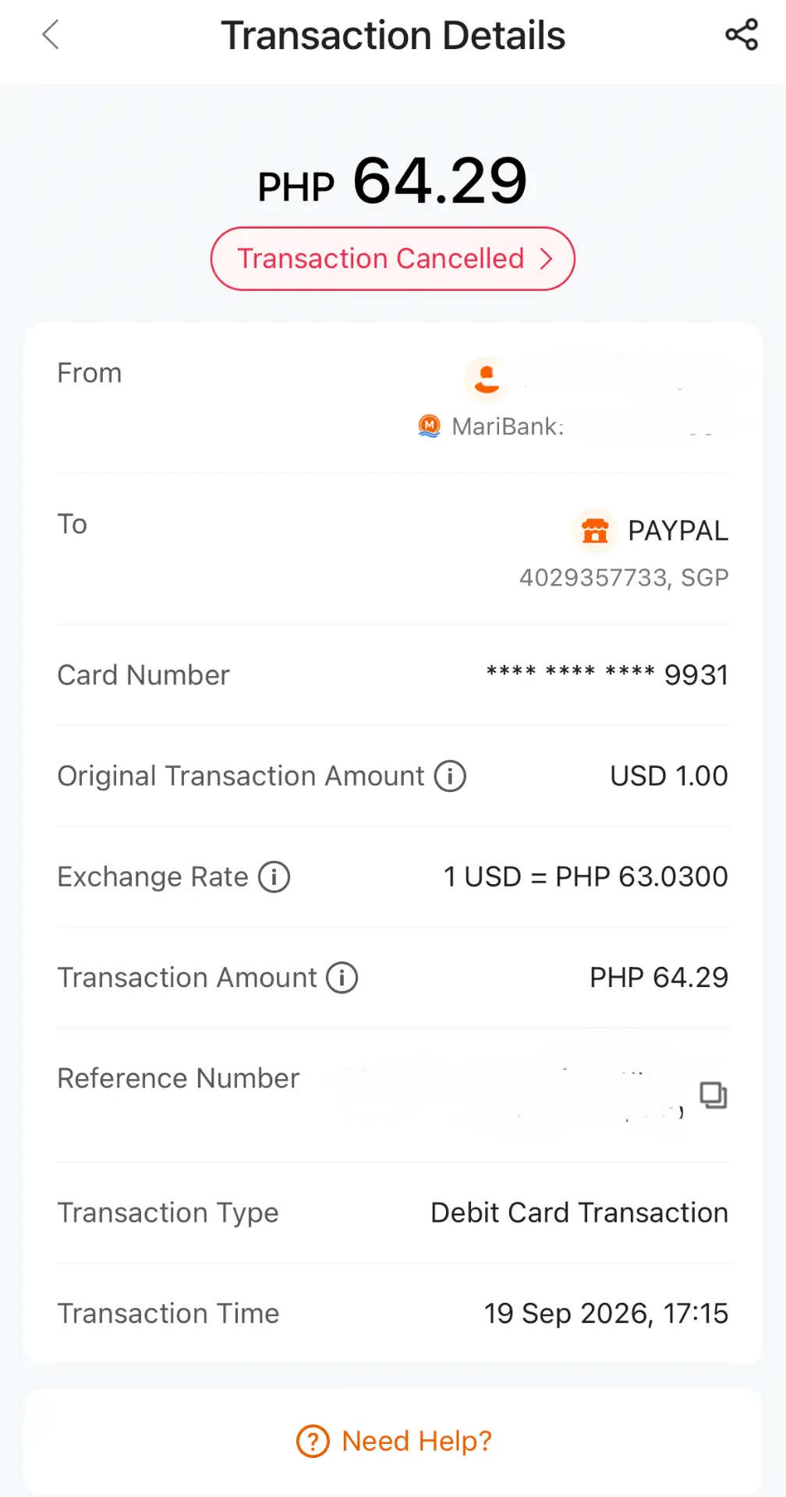Tap the question mark help icon
The height and width of the screenshot is (1497, 786).
click(x=313, y=1441)
